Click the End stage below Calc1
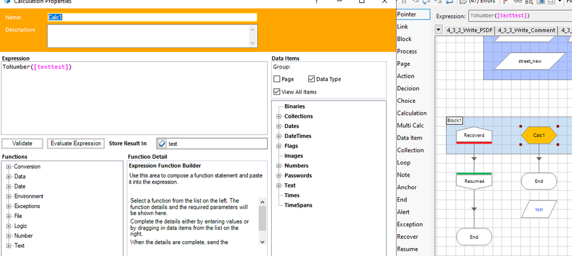Viewport: 572px width, 256px height. pyautogui.click(x=539, y=181)
